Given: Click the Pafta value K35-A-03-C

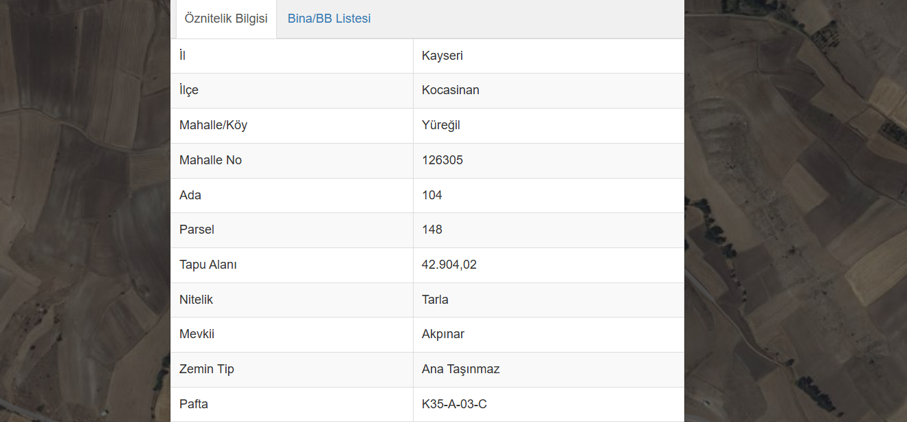Looking at the screenshot, I should (454, 404).
